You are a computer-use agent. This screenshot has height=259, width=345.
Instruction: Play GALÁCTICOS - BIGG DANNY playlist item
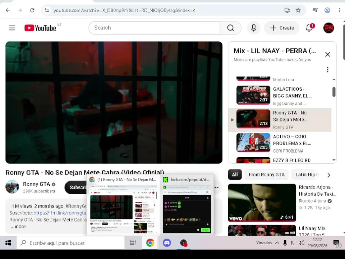280,96
